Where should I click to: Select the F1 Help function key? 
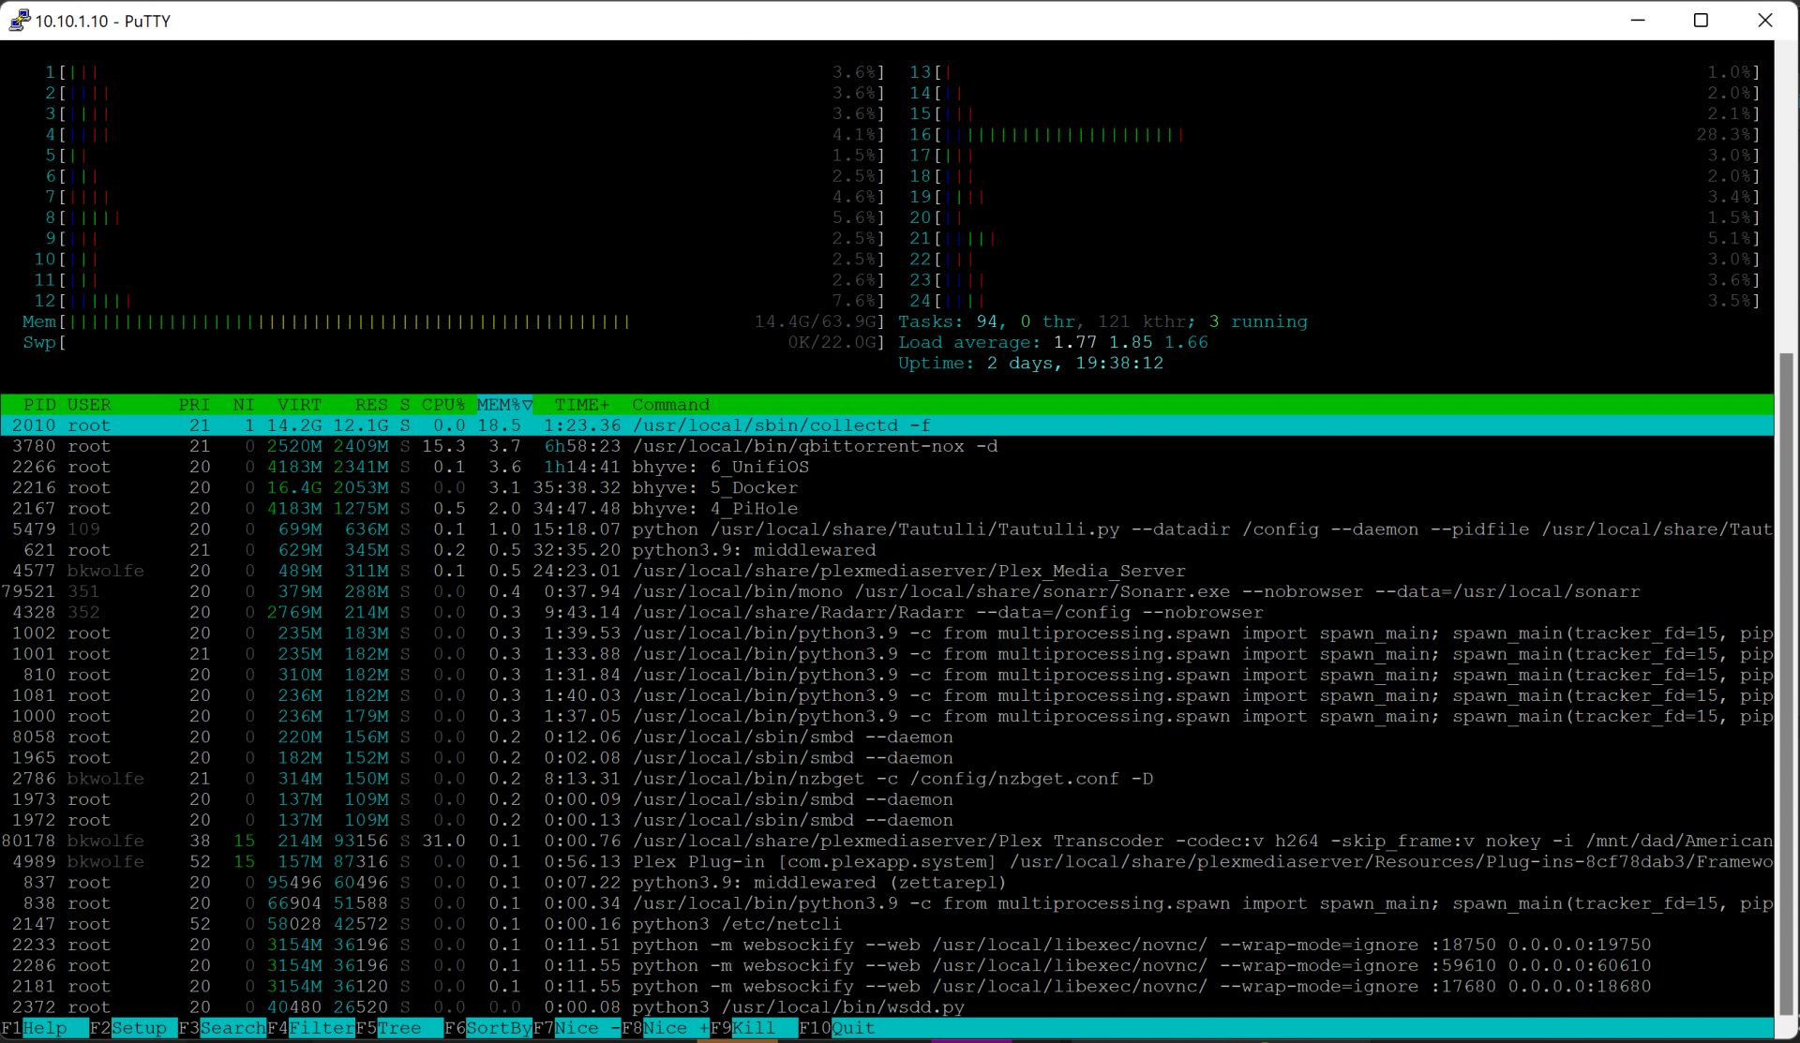click(x=34, y=1028)
